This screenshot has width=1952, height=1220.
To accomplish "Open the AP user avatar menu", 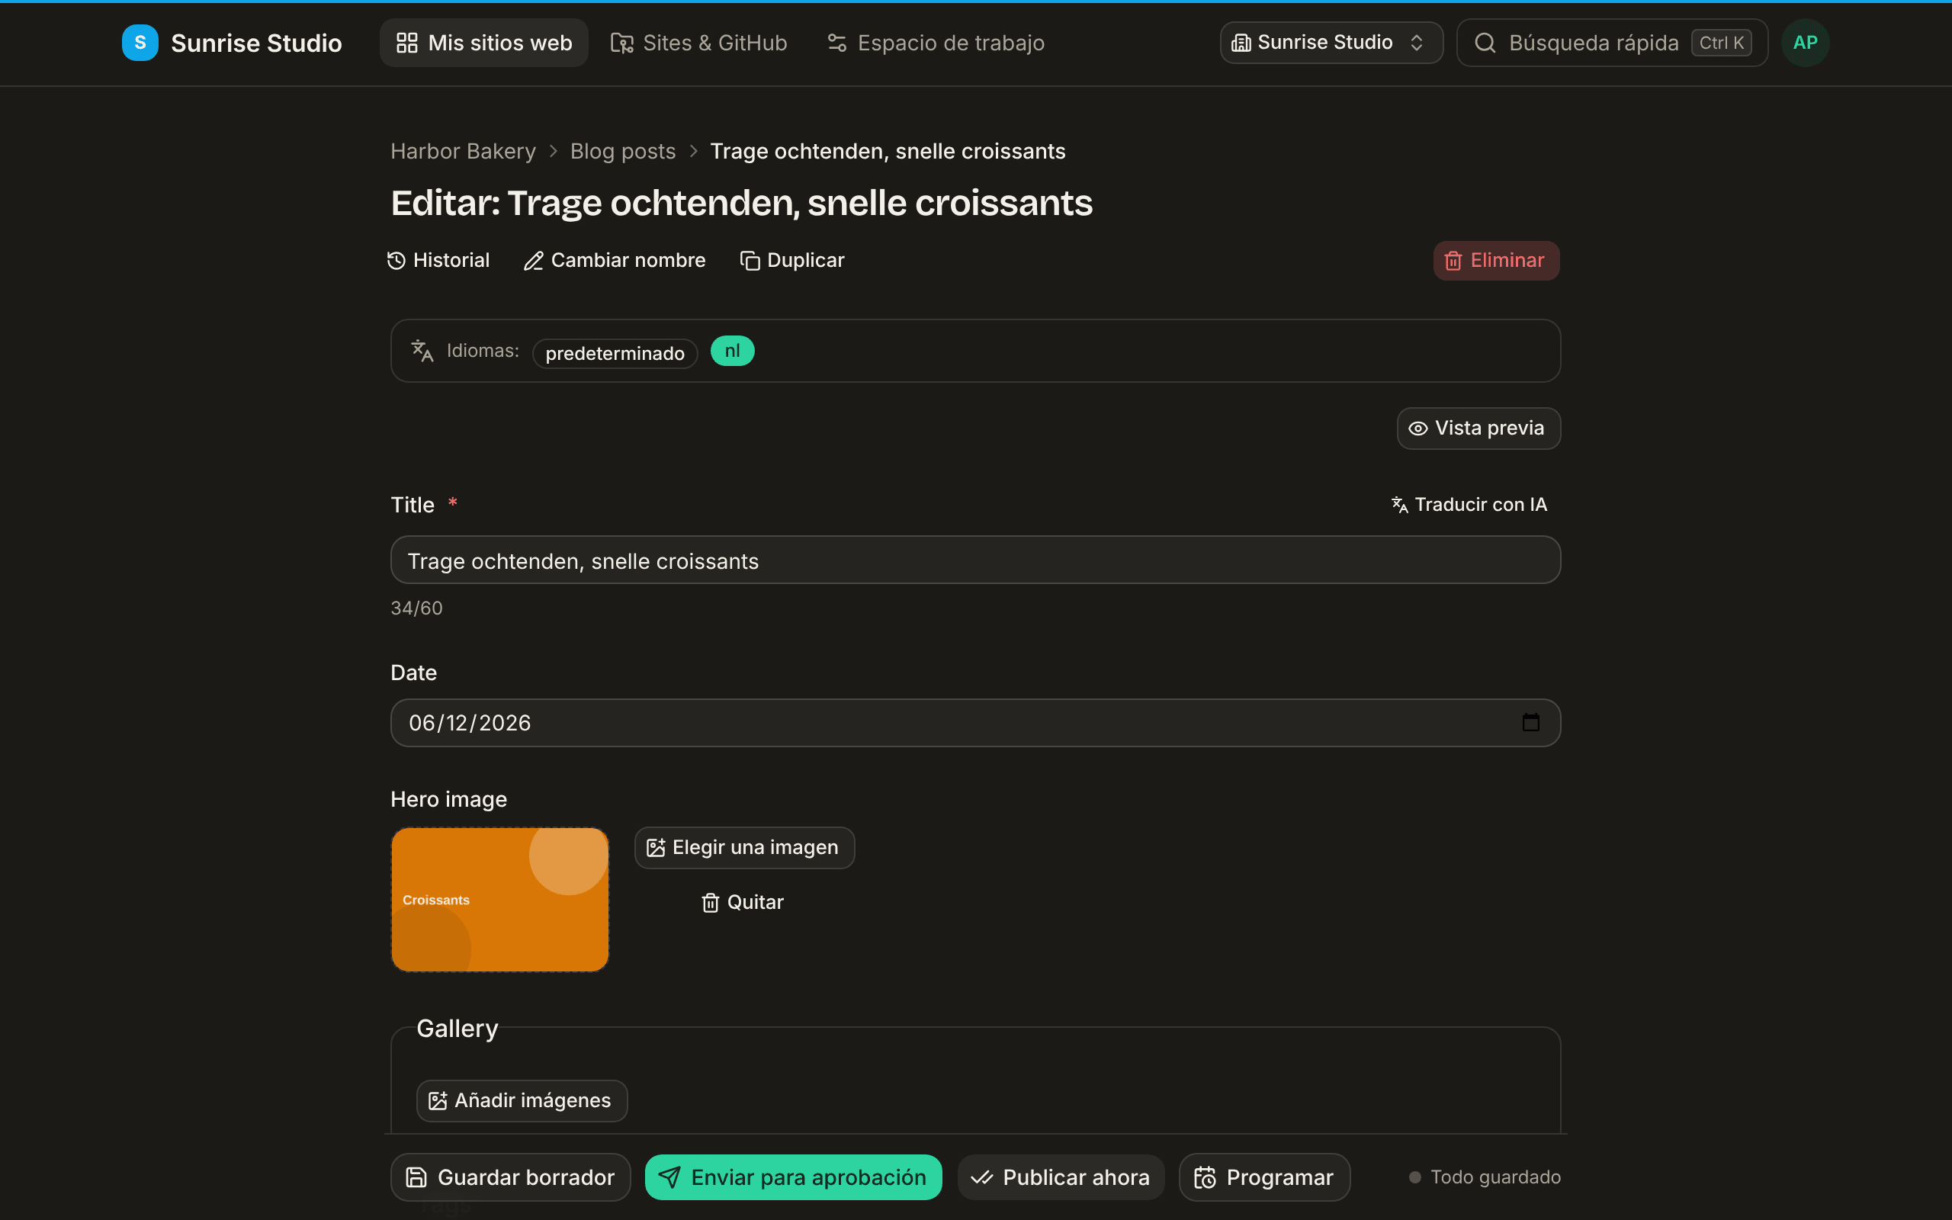I will click(x=1805, y=43).
